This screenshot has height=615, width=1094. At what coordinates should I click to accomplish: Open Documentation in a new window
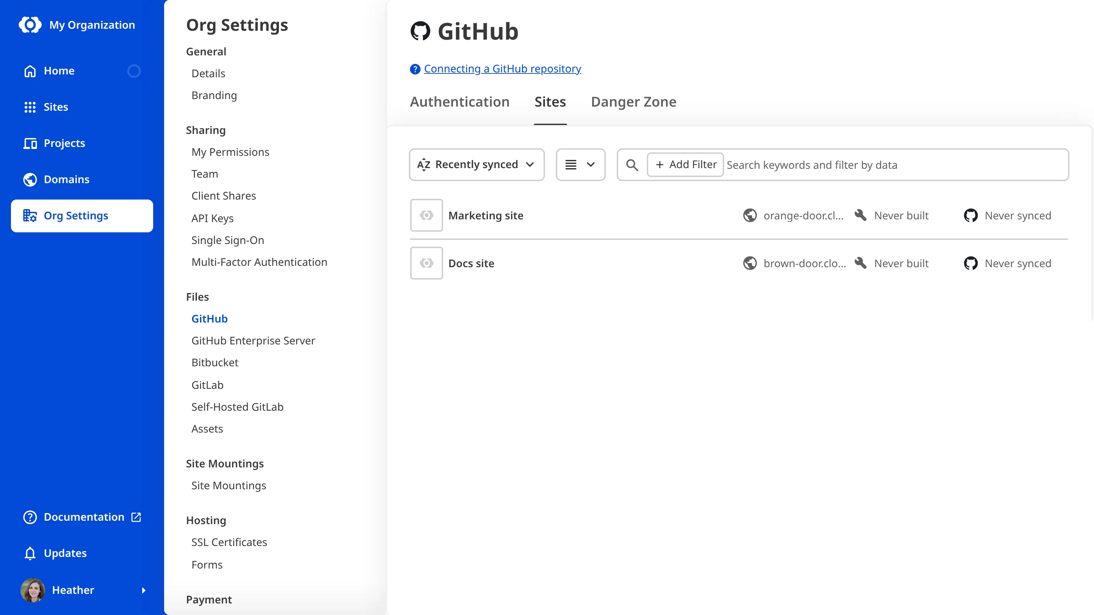(82, 517)
